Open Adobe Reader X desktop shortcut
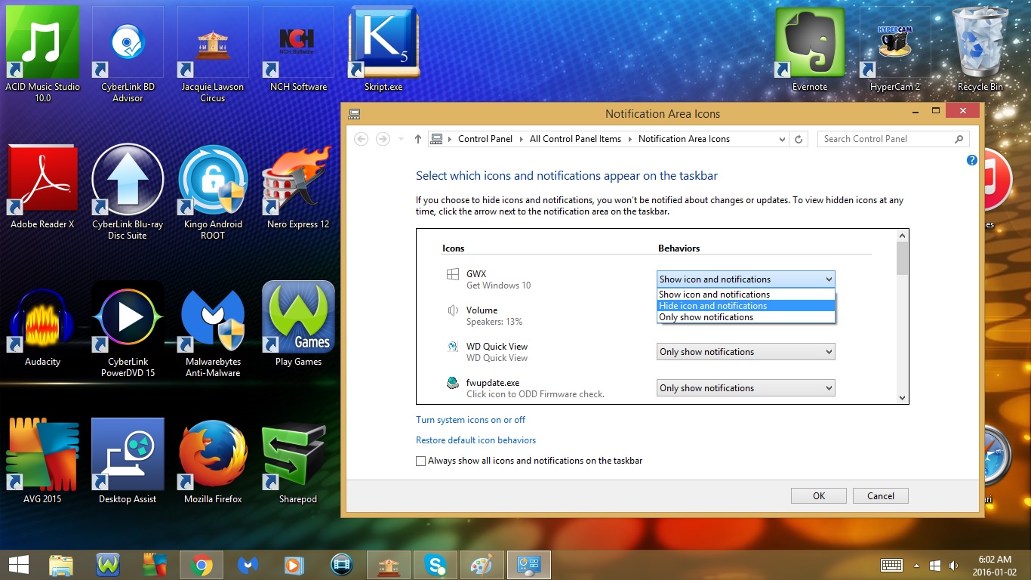 click(42, 187)
